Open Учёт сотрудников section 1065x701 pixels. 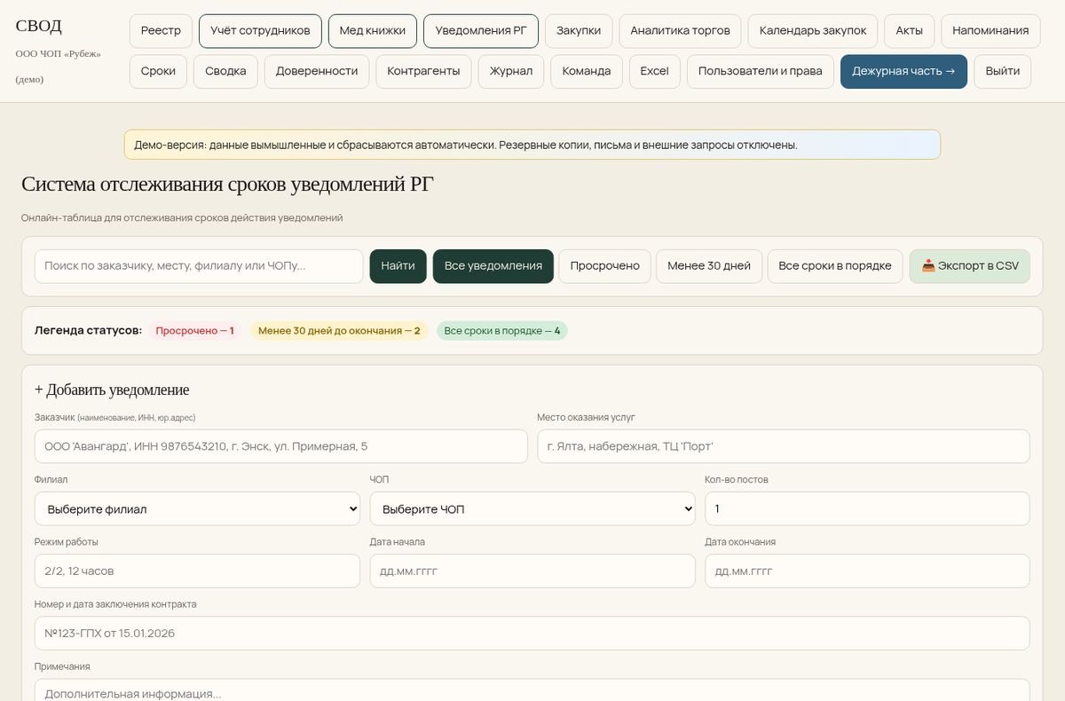(x=260, y=30)
